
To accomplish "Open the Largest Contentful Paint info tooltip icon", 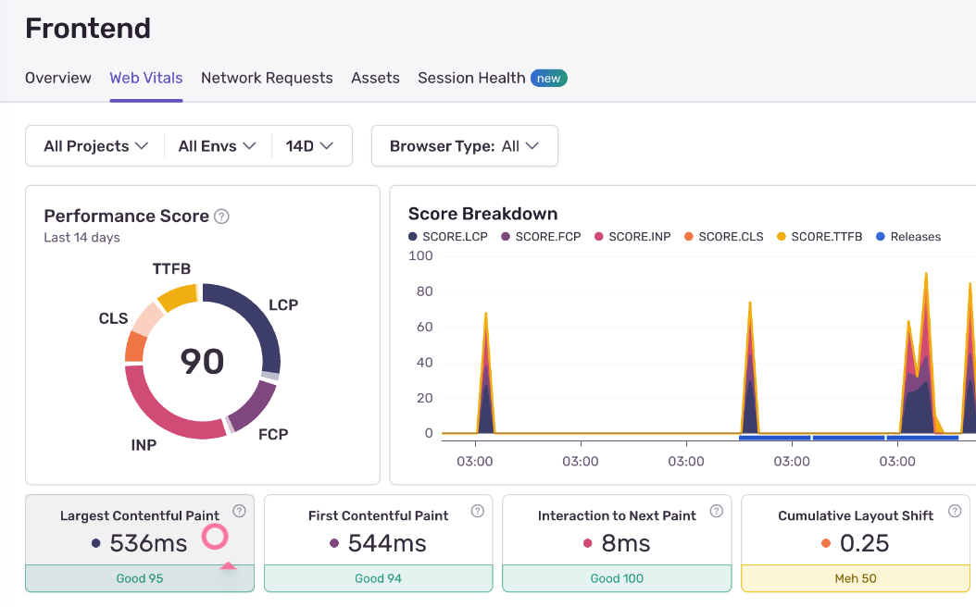I will 240,510.
